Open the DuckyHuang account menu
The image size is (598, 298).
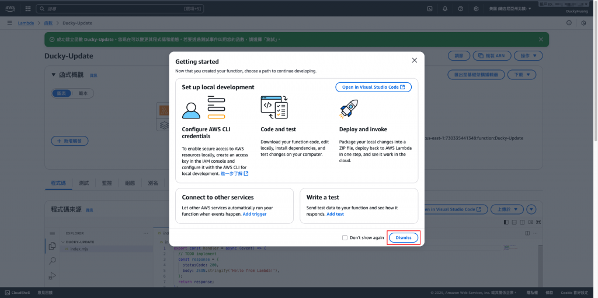tap(576, 12)
